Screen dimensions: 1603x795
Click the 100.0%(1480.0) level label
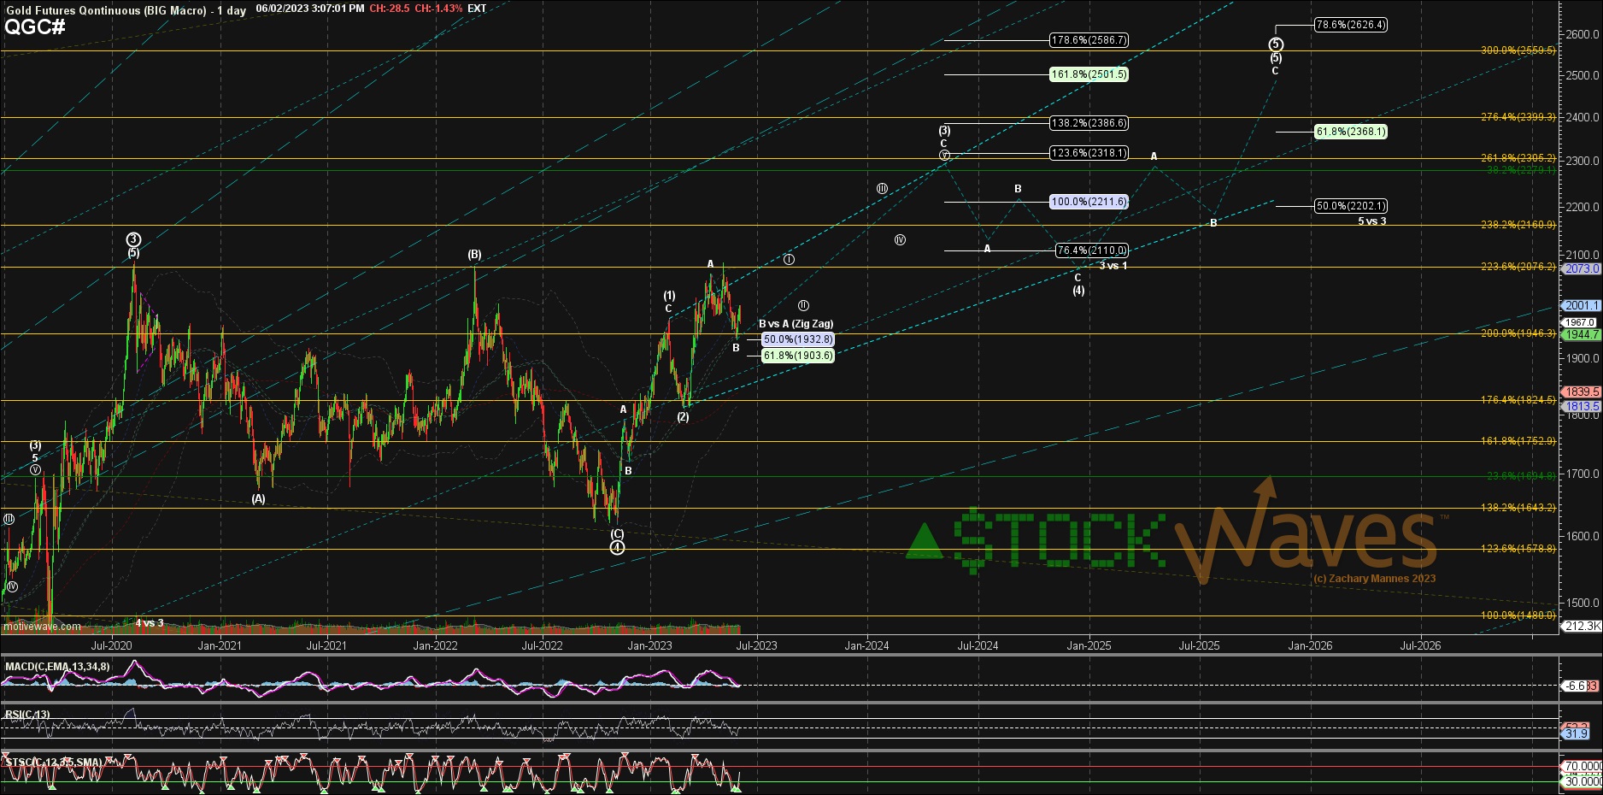(1518, 615)
